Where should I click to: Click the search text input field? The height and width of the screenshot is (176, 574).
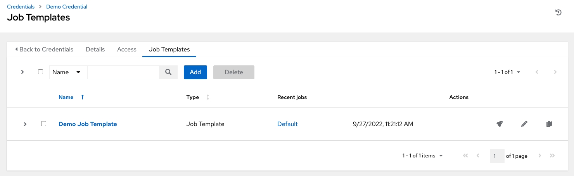123,72
